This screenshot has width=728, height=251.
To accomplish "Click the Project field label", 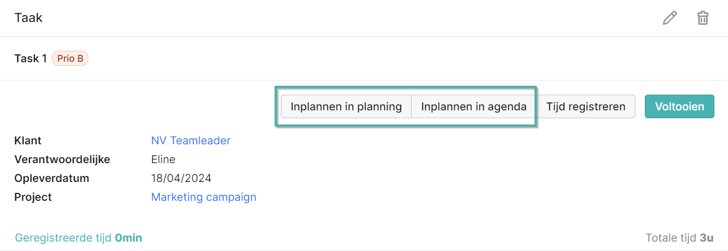I will (x=33, y=197).
